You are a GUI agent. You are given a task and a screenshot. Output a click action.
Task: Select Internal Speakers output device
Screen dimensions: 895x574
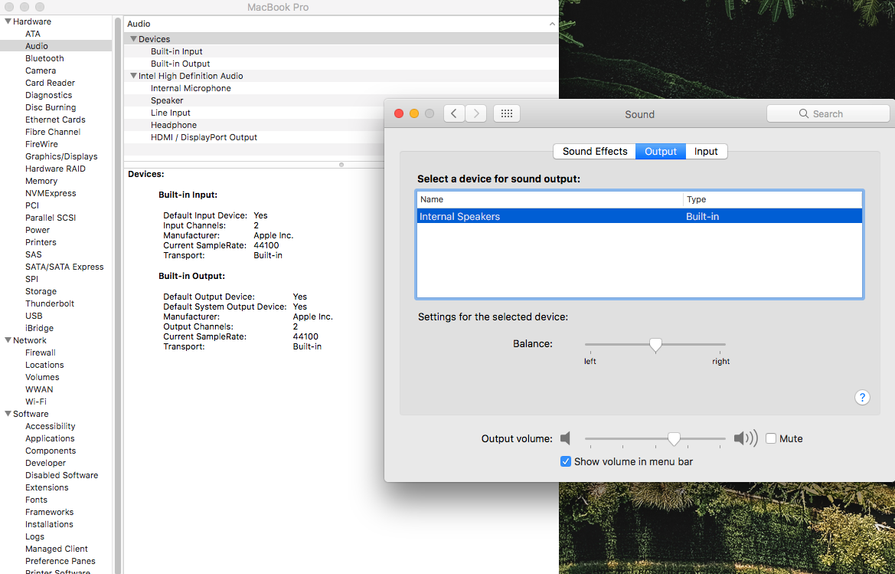(x=459, y=217)
